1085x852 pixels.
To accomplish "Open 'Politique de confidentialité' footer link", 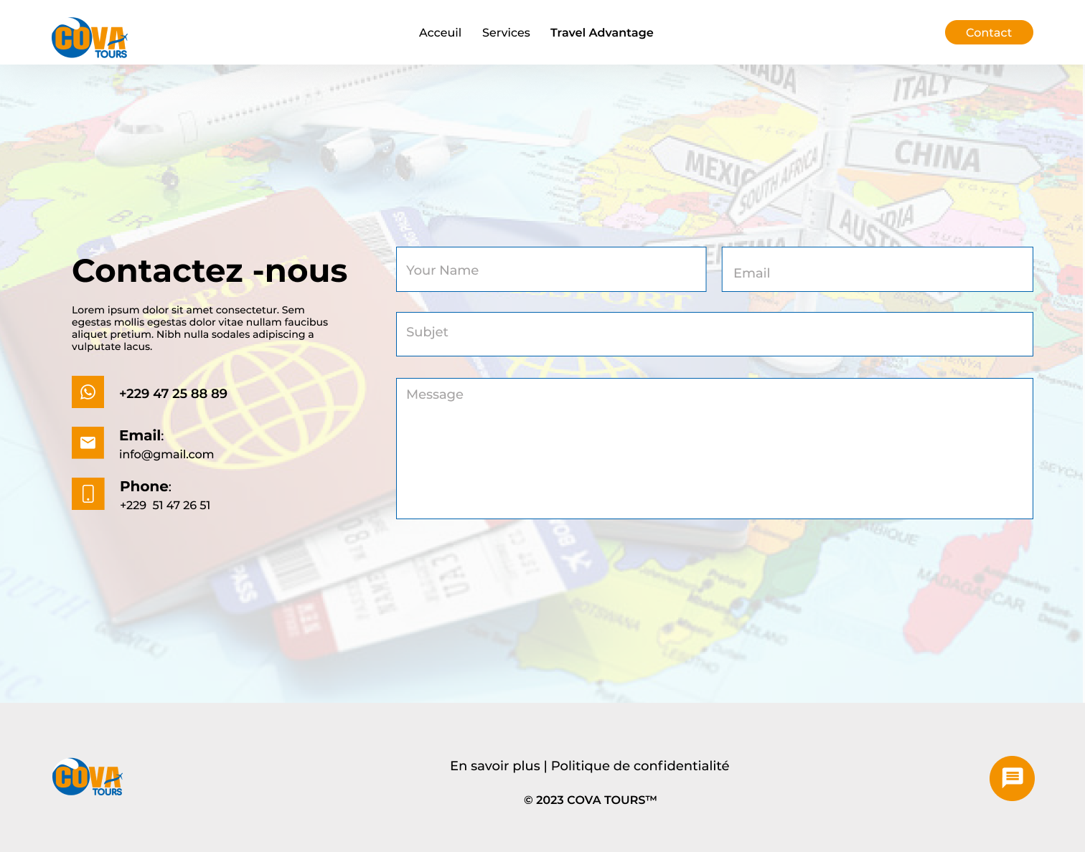I will pyautogui.click(x=640, y=766).
